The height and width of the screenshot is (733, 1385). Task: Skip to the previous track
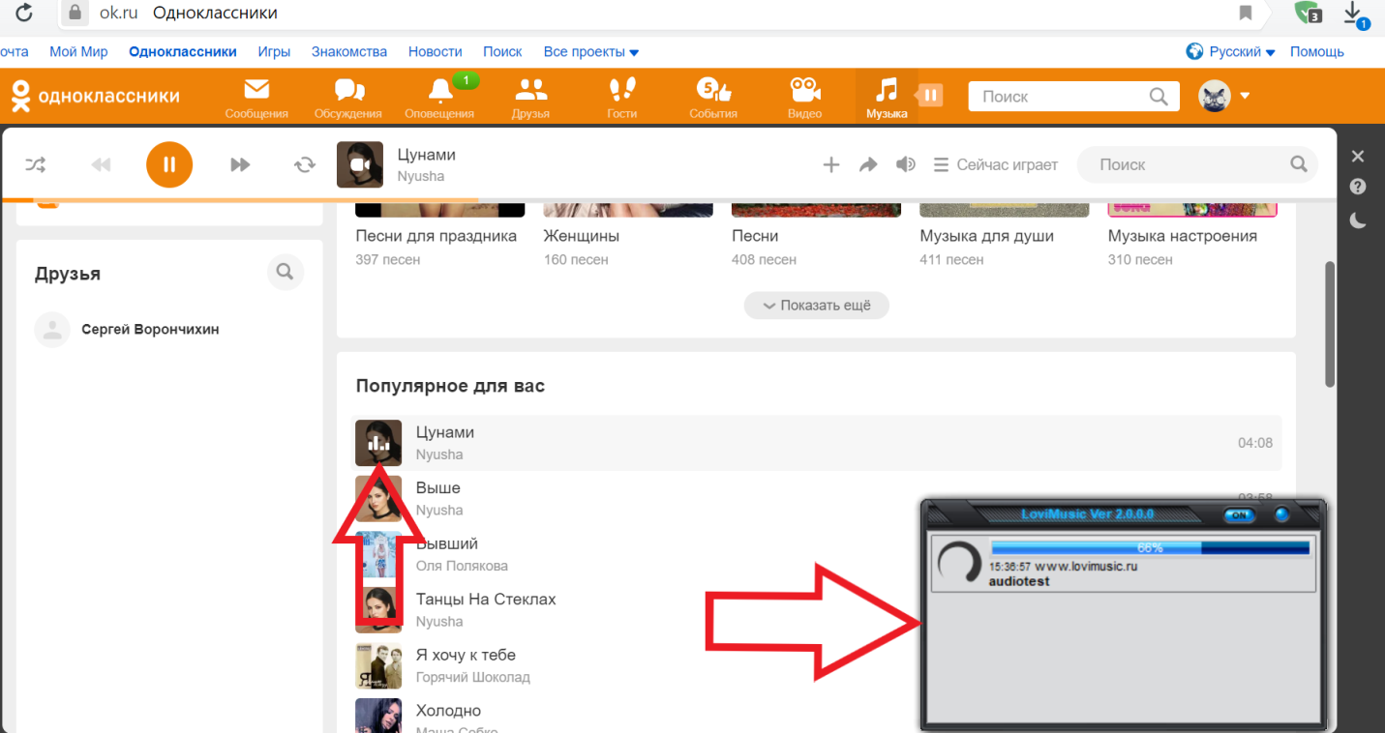tap(102, 164)
